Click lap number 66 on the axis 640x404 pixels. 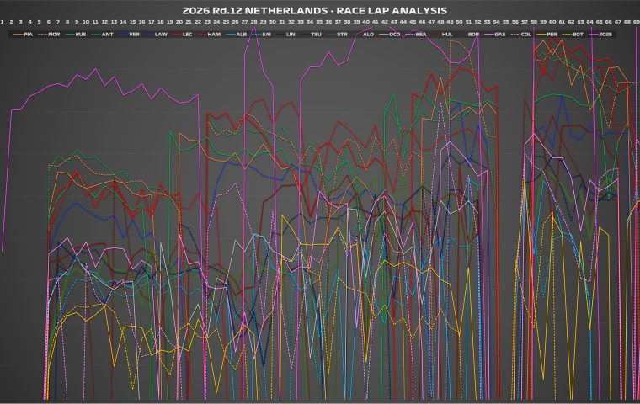pyautogui.click(x=609, y=22)
